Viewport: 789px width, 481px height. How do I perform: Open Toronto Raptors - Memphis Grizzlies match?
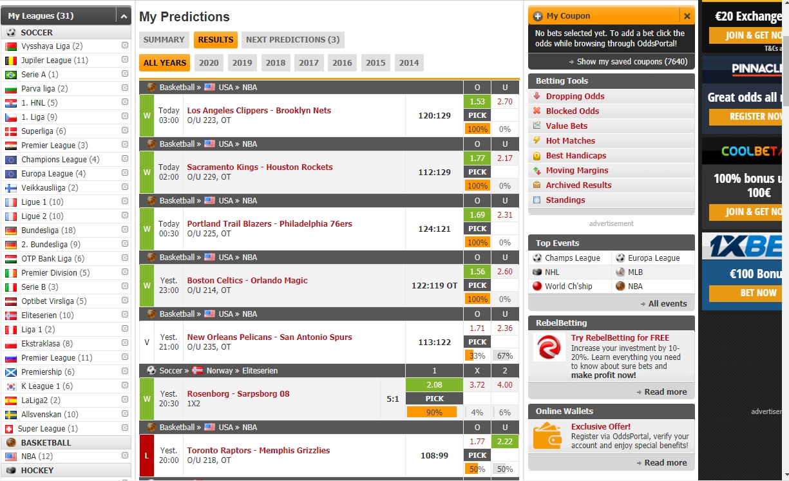tap(258, 451)
